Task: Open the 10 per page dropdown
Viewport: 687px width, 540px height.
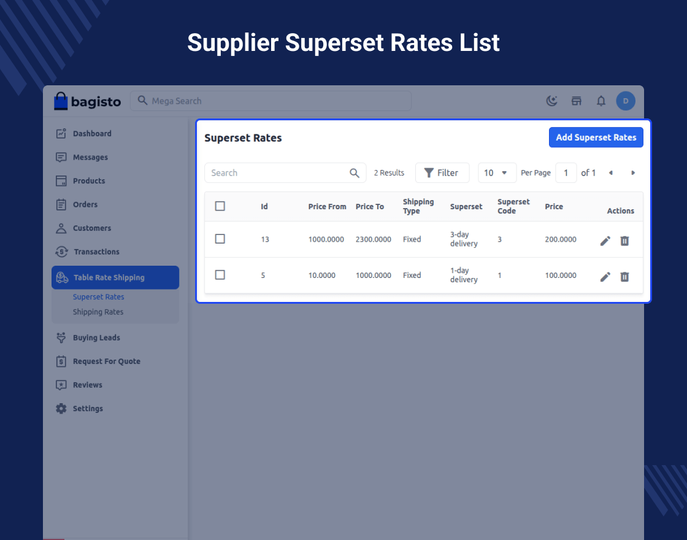Action: tap(497, 172)
